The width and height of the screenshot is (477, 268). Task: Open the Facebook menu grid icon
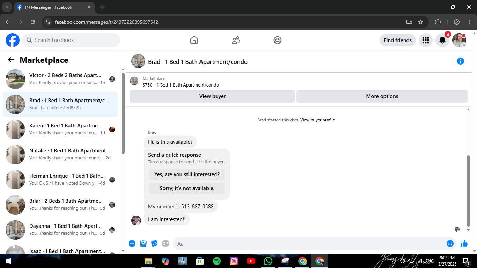tap(425, 40)
